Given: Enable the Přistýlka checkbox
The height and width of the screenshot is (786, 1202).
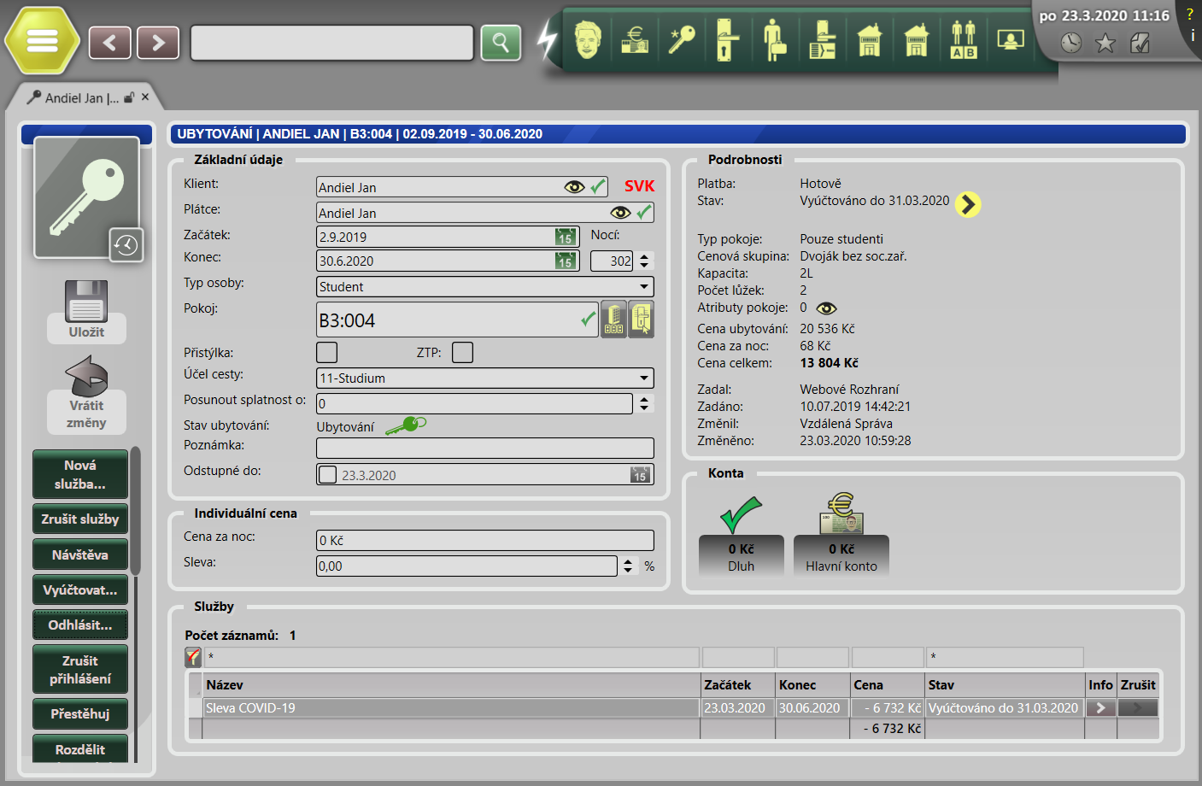Looking at the screenshot, I should tap(326, 352).
